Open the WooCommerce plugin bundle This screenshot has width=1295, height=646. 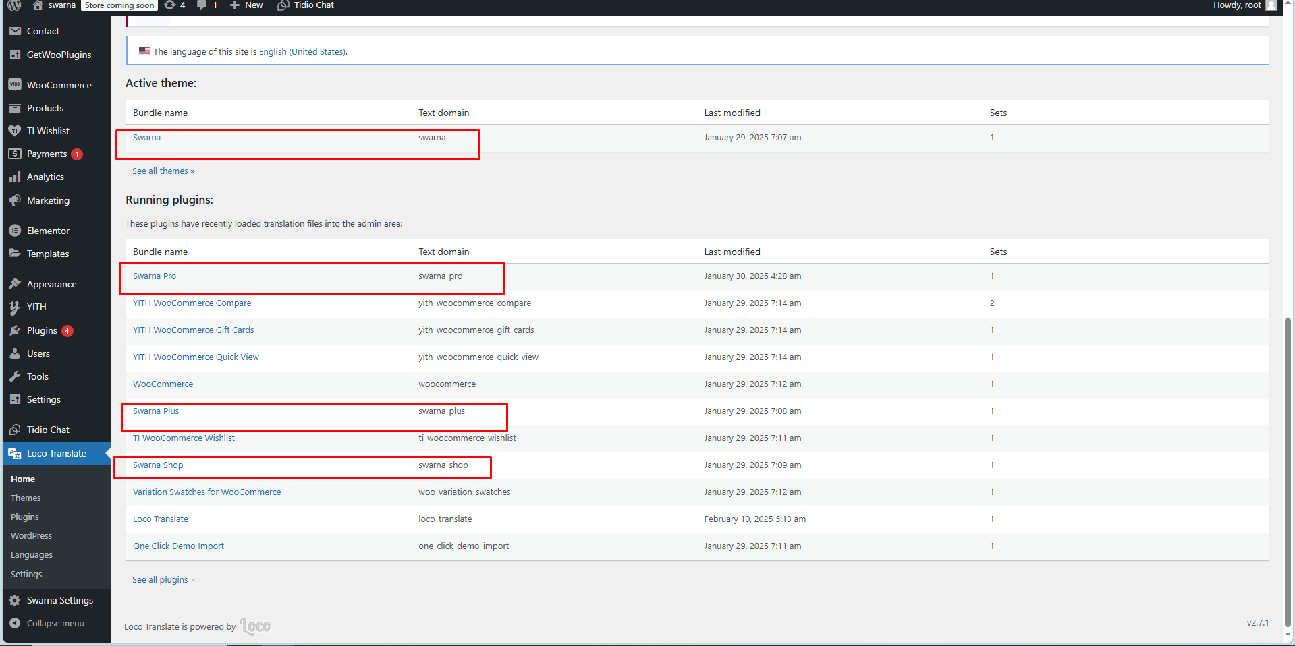pos(163,384)
